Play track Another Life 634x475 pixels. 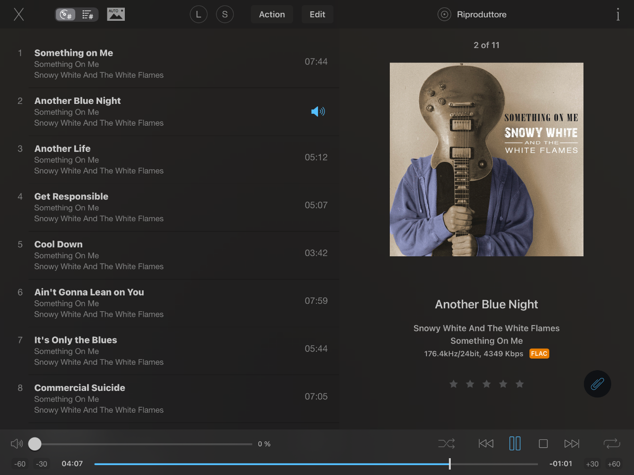pyautogui.click(x=170, y=159)
